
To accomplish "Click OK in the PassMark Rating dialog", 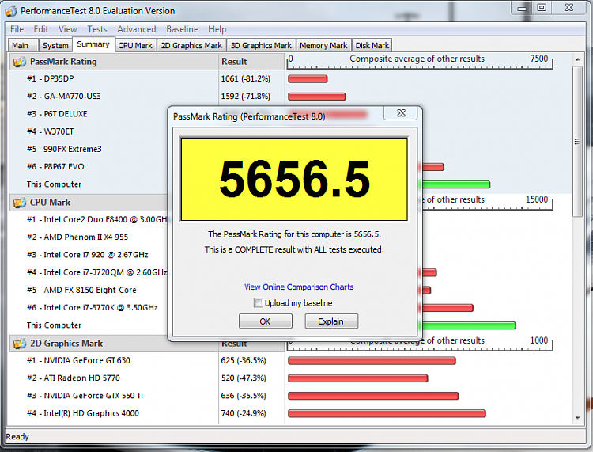I will pyautogui.click(x=265, y=321).
